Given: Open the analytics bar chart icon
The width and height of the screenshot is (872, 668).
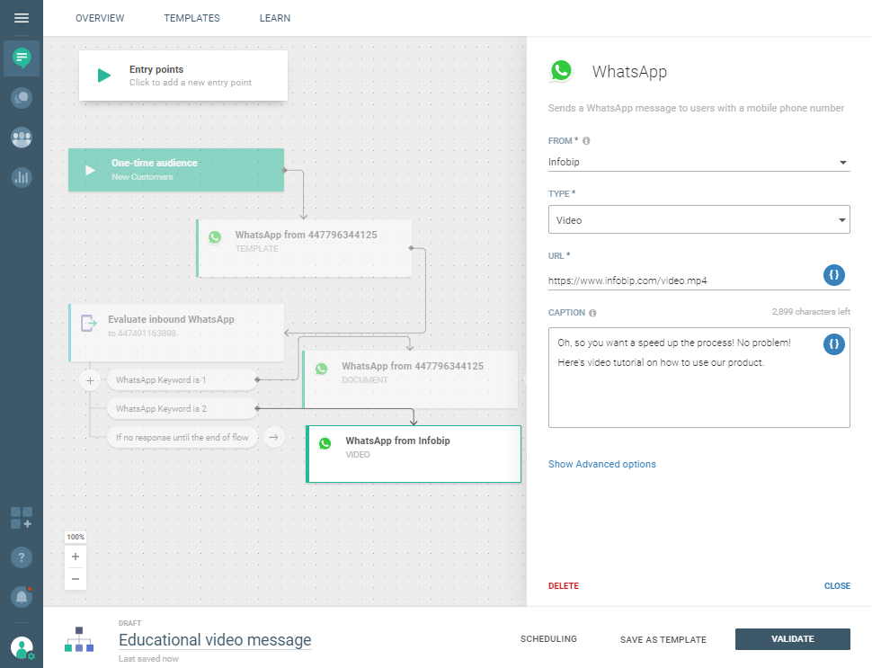Looking at the screenshot, I should [x=22, y=177].
